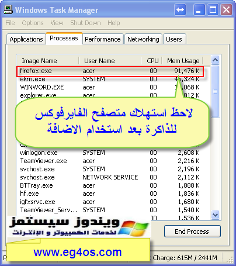Select the explorer.exe process row
The height and width of the screenshot is (266, 236).
click(x=110, y=95)
